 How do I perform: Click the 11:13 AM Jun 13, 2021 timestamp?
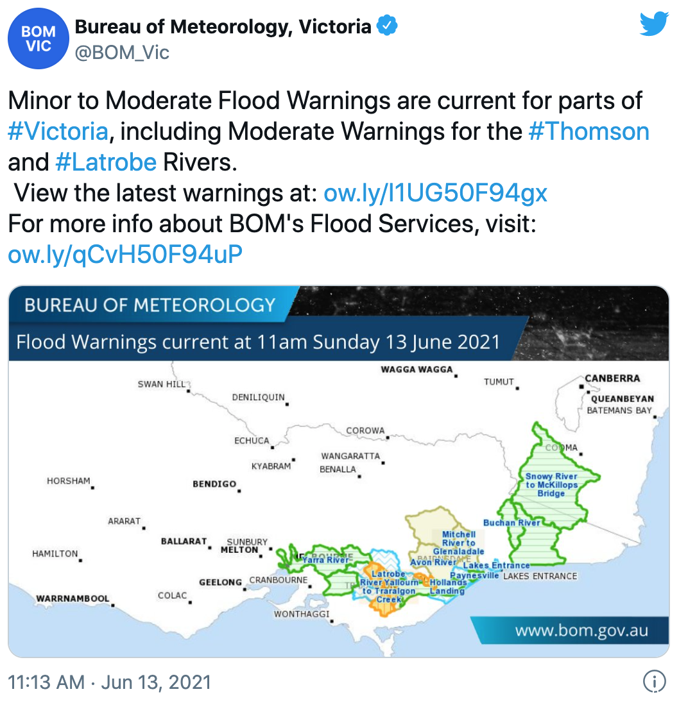tap(110, 682)
